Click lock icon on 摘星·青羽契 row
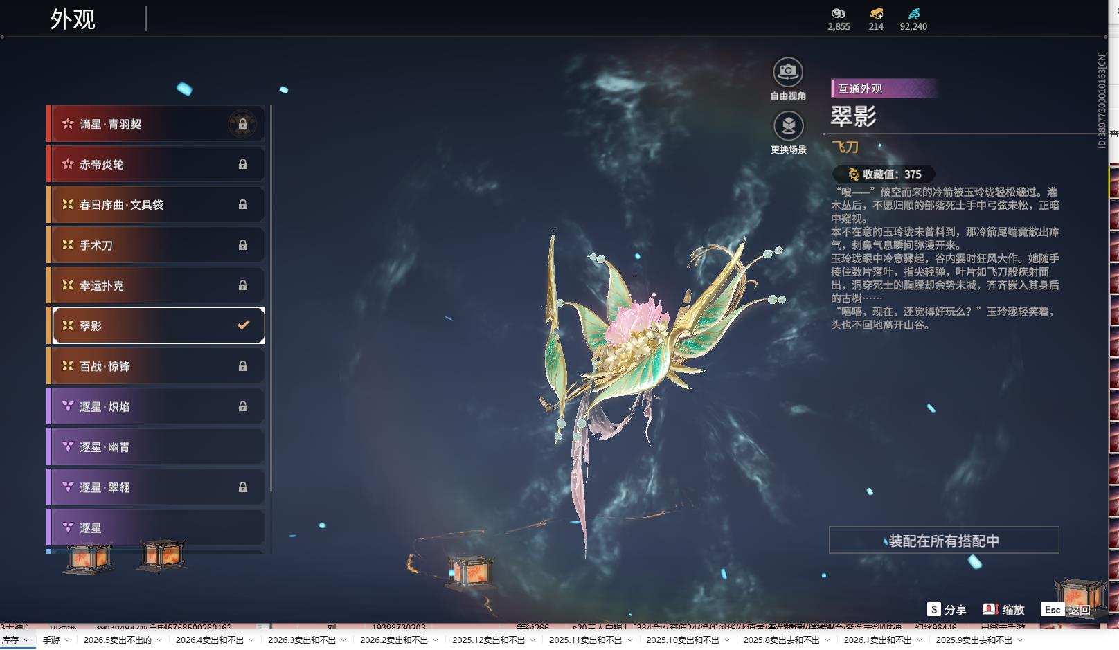Image resolution: width=1119 pixels, height=650 pixels. click(243, 124)
